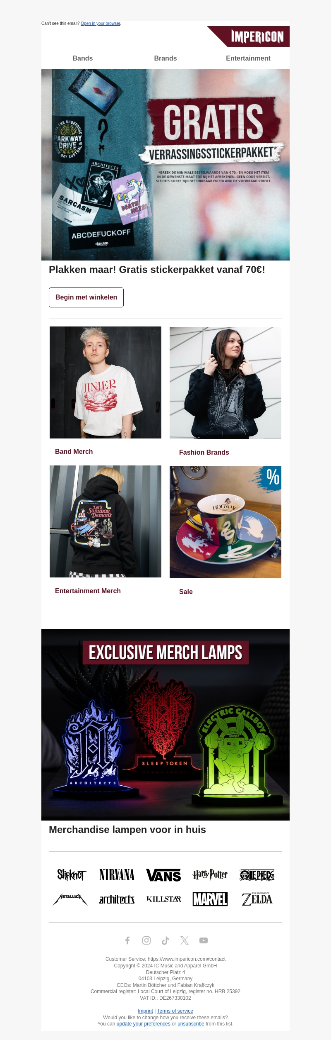Click the Begin met winkelen button

click(86, 297)
